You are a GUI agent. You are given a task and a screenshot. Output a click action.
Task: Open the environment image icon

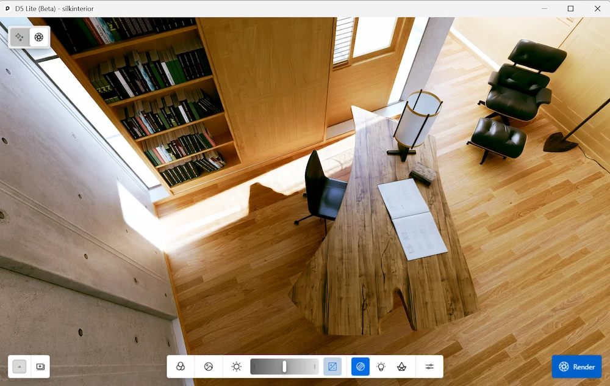point(209,366)
